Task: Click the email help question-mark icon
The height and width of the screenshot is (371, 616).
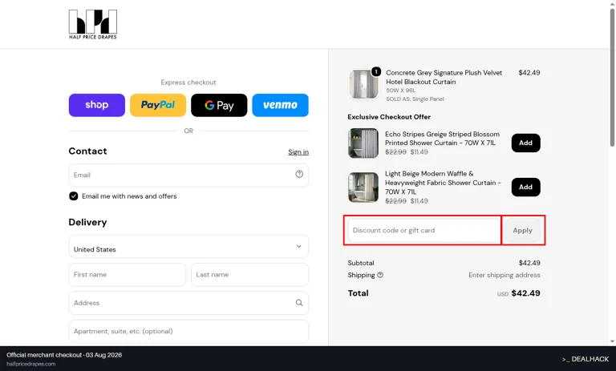Action: pos(299,174)
